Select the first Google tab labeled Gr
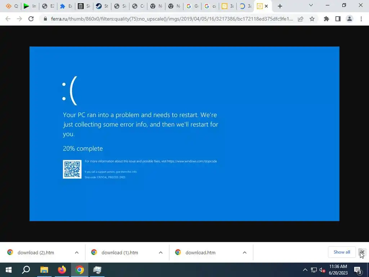This screenshot has width=369, height=277. pyautogui.click(x=192, y=6)
